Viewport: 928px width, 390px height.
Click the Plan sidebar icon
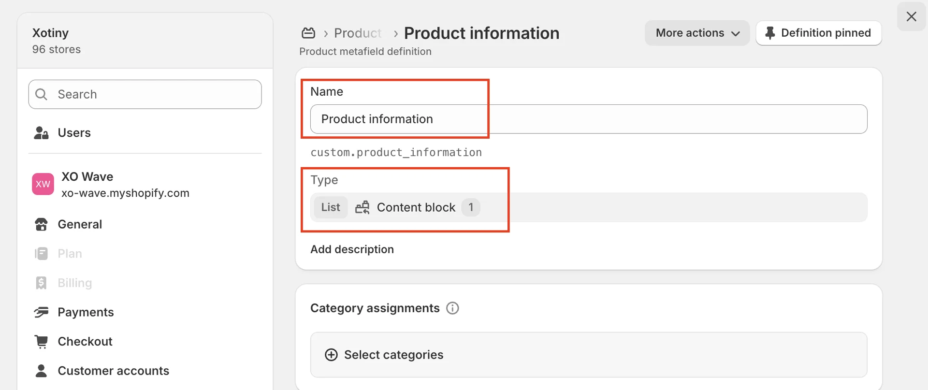point(42,254)
